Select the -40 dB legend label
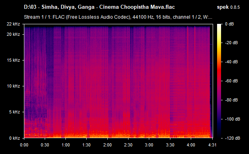Image resolution: width=249 pixels, height=154 pixels. (x=231, y=62)
